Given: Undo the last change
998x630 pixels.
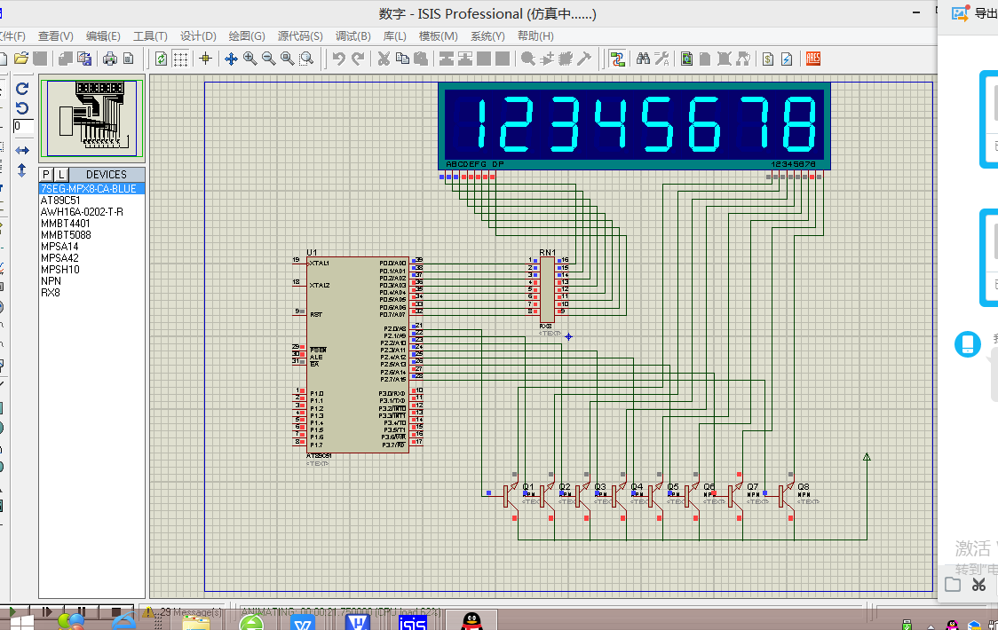Looking at the screenshot, I should 338,59.
